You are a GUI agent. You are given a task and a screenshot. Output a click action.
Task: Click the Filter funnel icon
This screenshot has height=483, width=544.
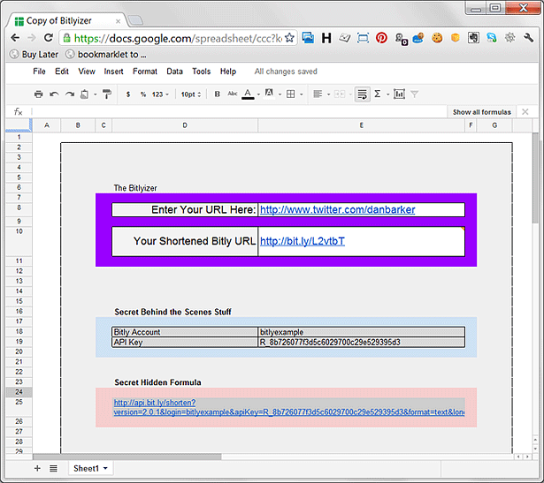(x=414, y=94)
